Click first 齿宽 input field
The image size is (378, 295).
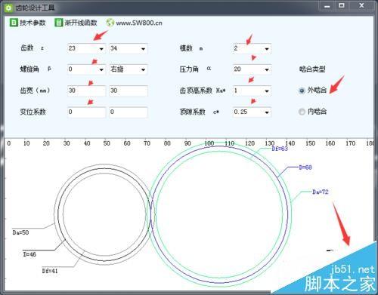[x=86, y=91]
